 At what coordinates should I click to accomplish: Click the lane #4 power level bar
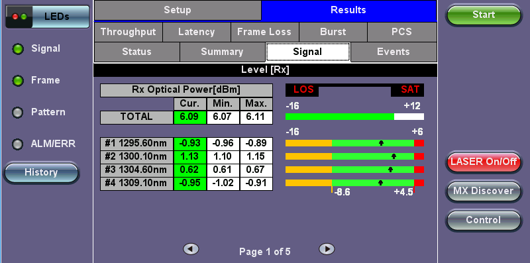[x=354, y=183]
